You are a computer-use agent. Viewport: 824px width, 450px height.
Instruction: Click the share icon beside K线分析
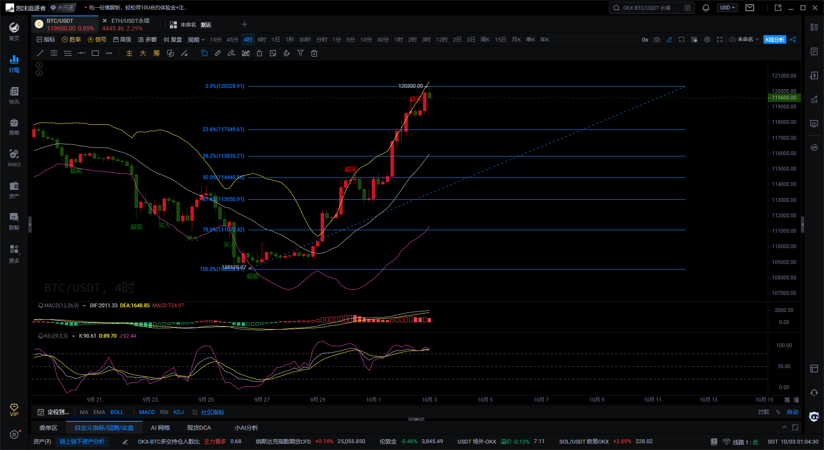793,39
